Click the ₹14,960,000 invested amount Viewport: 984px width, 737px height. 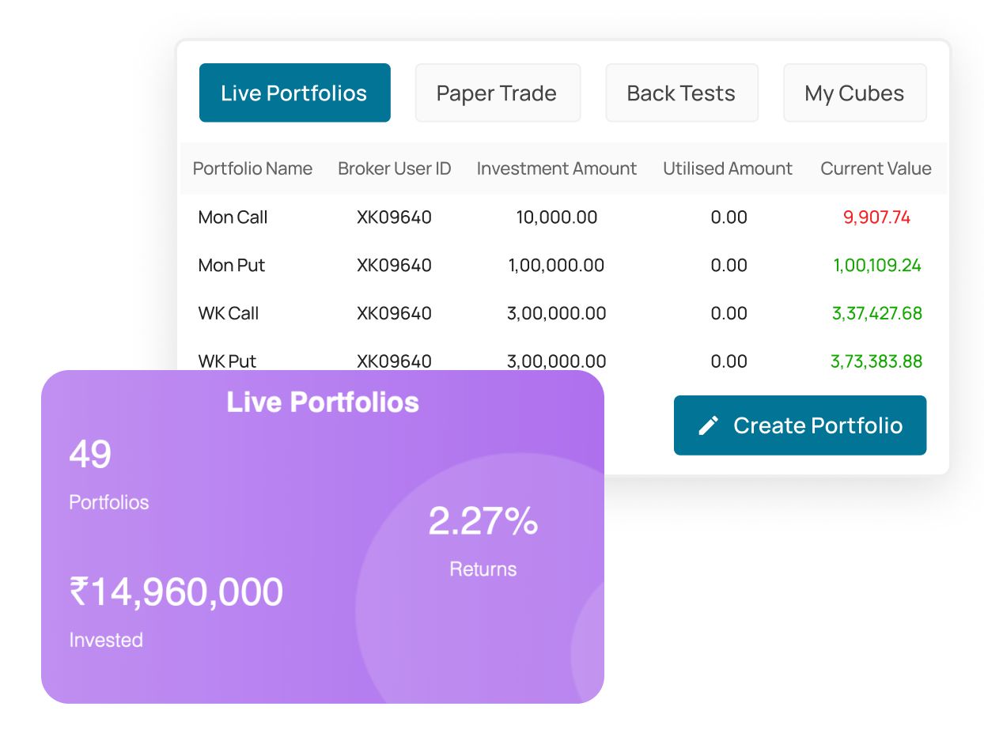[x=176, y=592]
